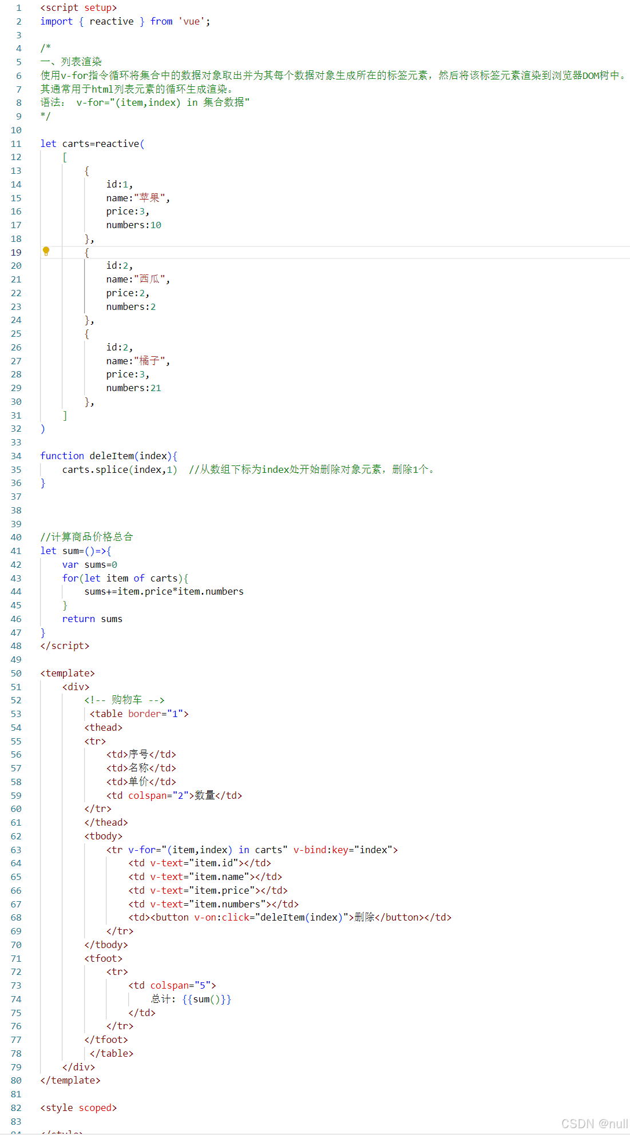Screen dimensions: 630x1135
Task: Click the '<script setup>' opening tag
Action: [78, 7]
